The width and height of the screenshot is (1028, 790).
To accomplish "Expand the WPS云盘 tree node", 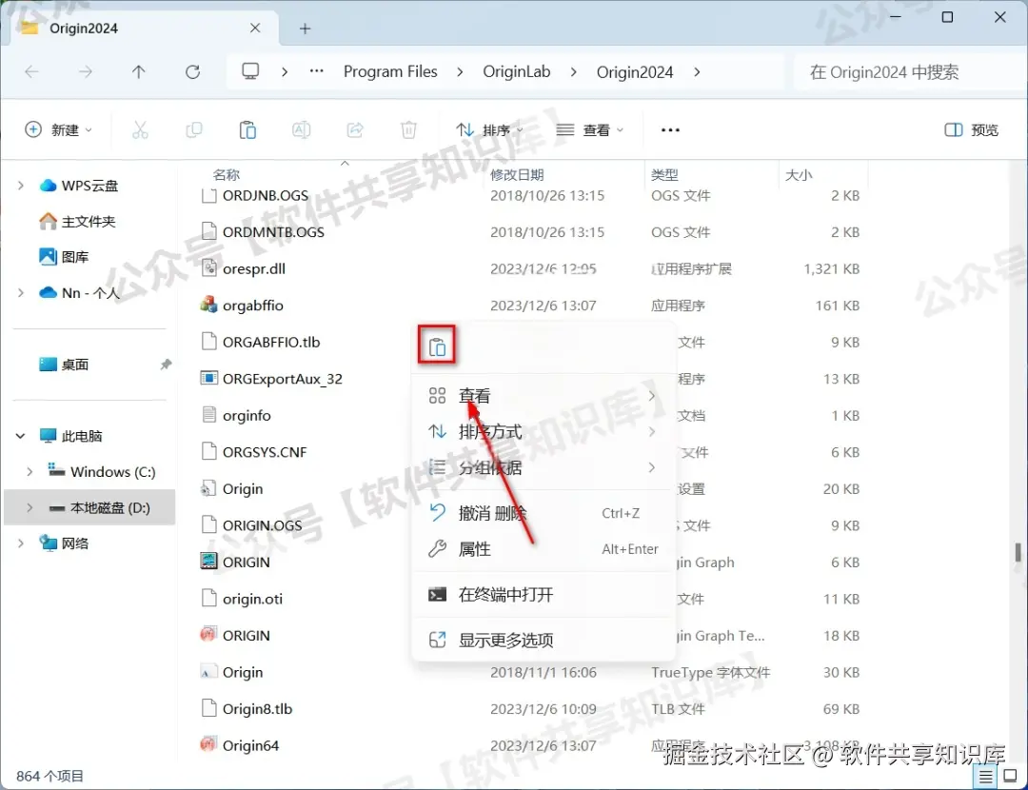I will 20,186.
